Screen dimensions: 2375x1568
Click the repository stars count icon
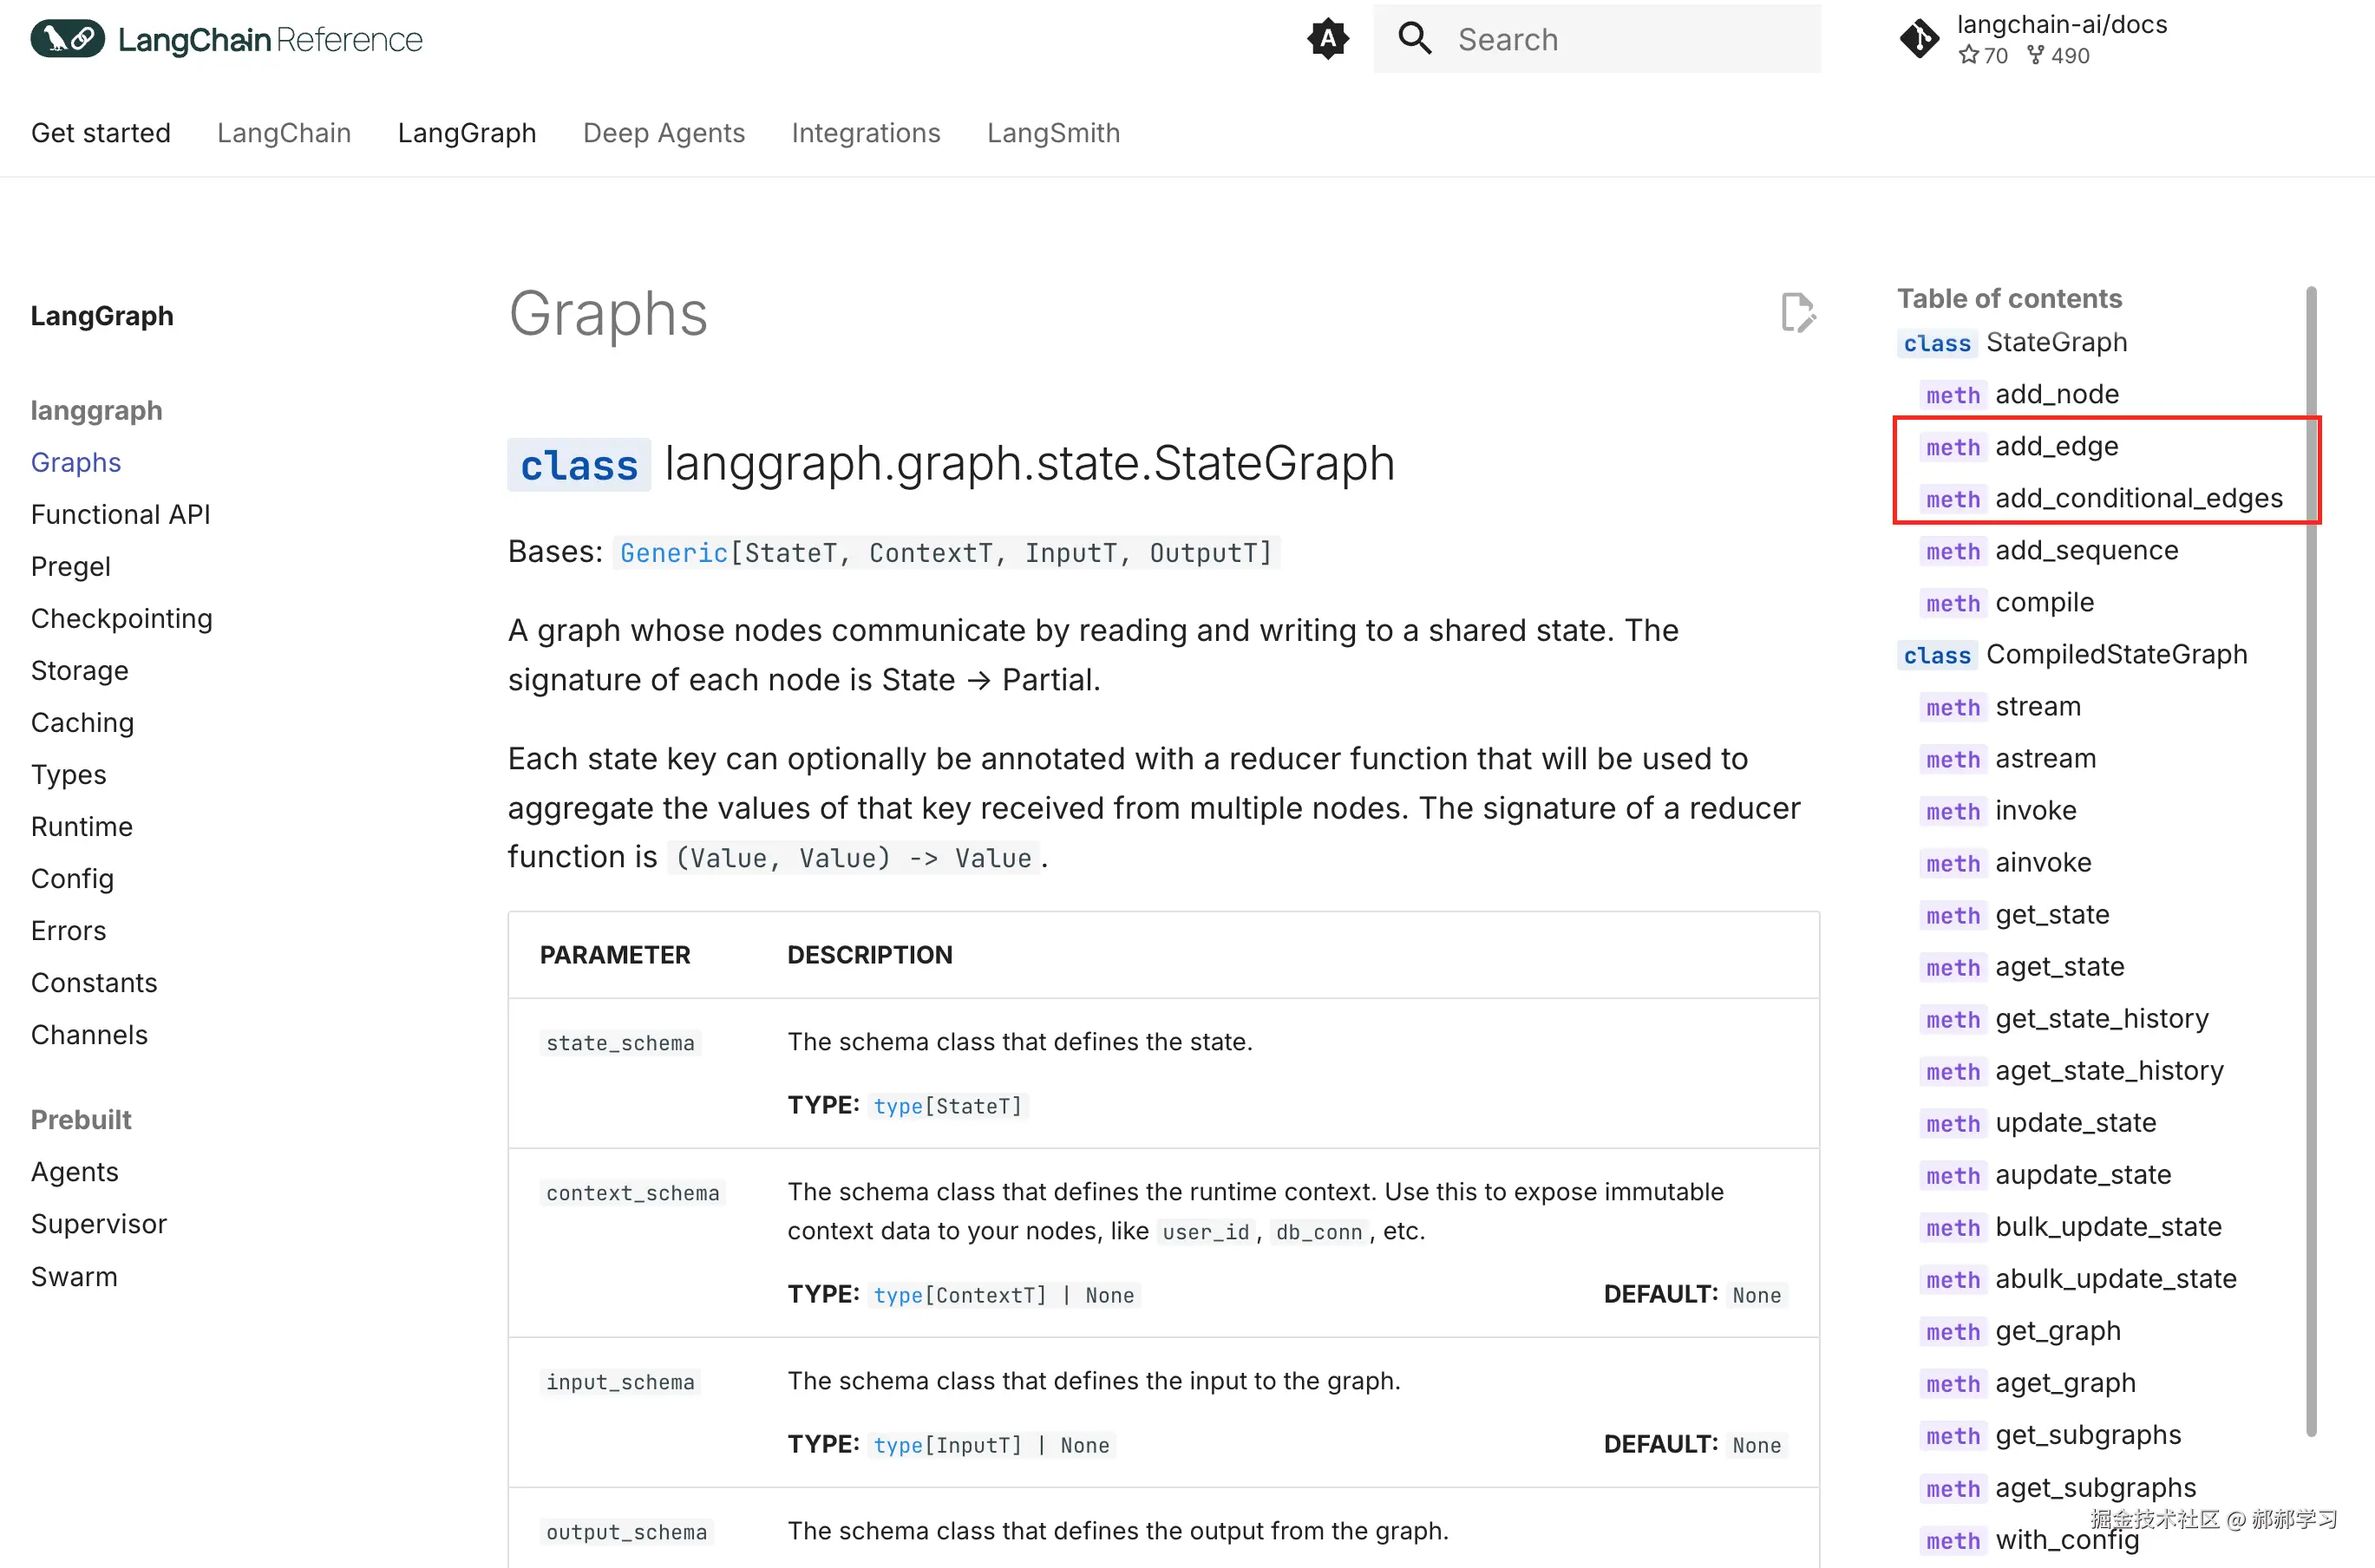pos(1968,56)
